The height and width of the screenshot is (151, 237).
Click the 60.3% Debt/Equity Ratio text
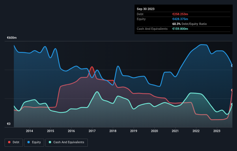click(x=190, y=24)
